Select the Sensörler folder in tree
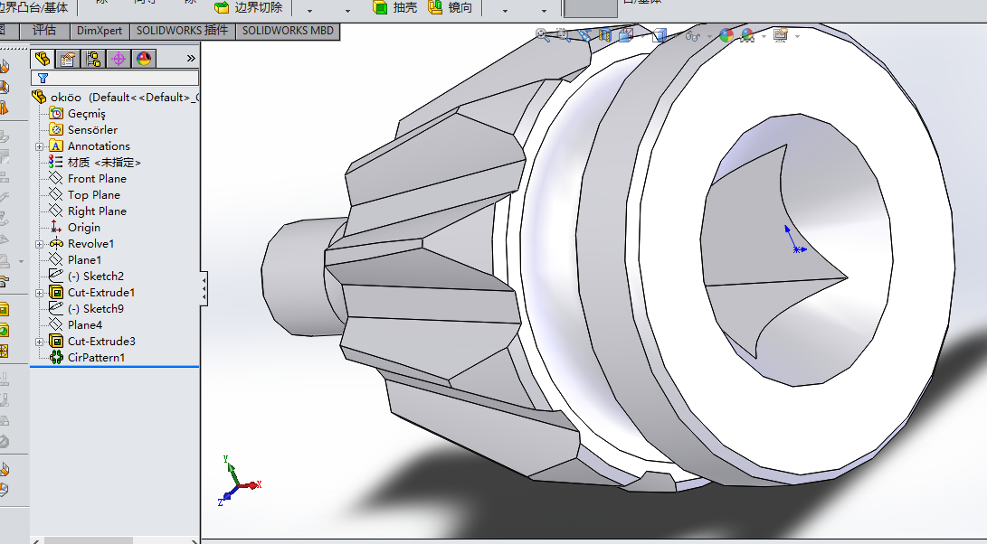The width and height of the screenshot is (987, 544). (84, 129)
